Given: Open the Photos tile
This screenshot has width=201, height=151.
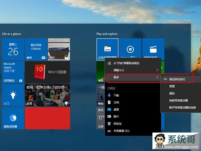Looking at the screenshot, I should pyautogui.click(x=59, y=49).
